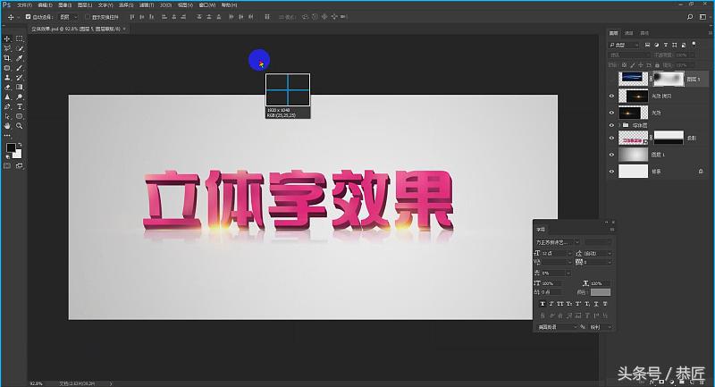Image resolution: width=715 pixels, height=387 pixels.
Task: Select the Pen tool
Action: coord(7,106)
